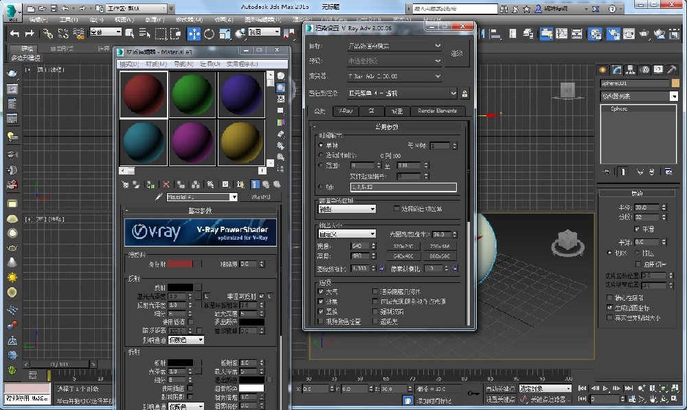Toggle Fresnel reflections checkbox in Material Editor
This screenshot has height=410, width=687.
tap(262, 296)
